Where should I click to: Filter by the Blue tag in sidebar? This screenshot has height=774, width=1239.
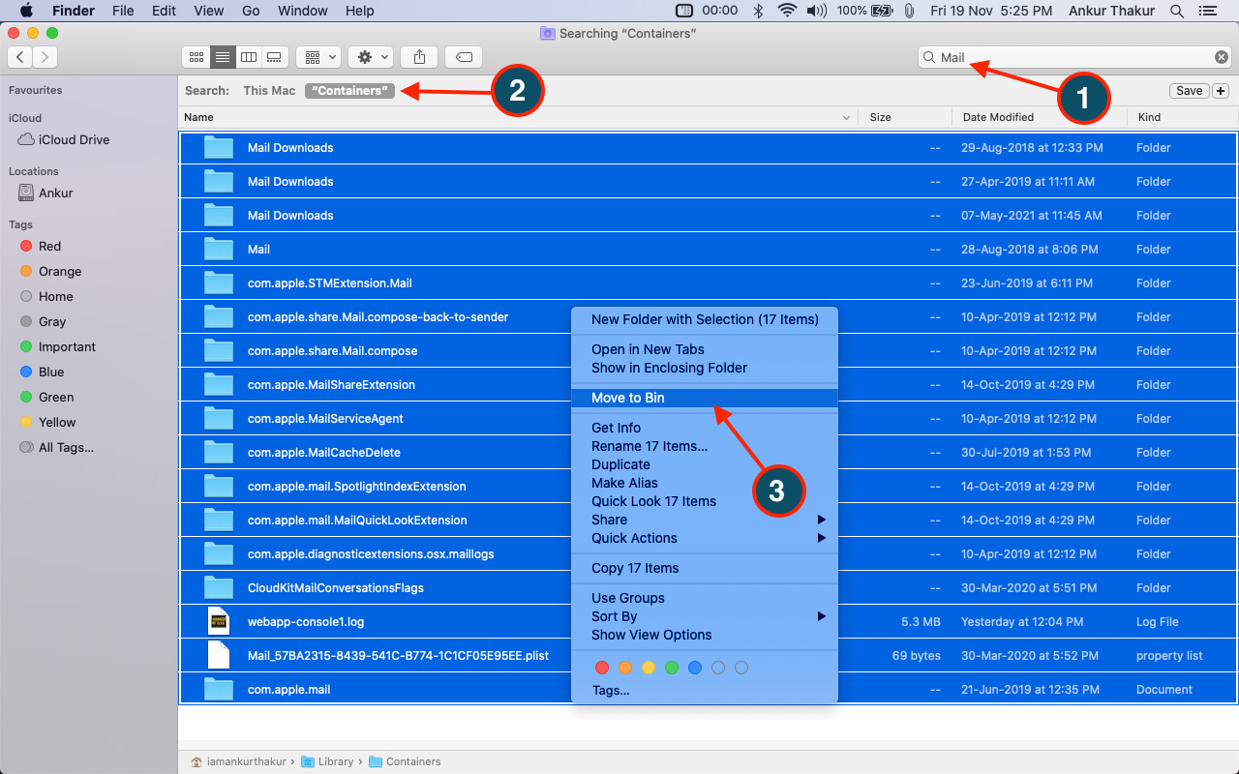coord(43,372)
